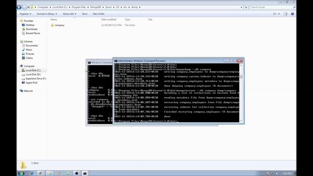Screen dimensions: 313x176
Task: Open the view options dropdown arrow
Action: 279,14
